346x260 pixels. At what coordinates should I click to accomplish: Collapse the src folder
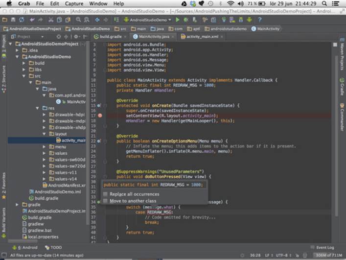24,76
